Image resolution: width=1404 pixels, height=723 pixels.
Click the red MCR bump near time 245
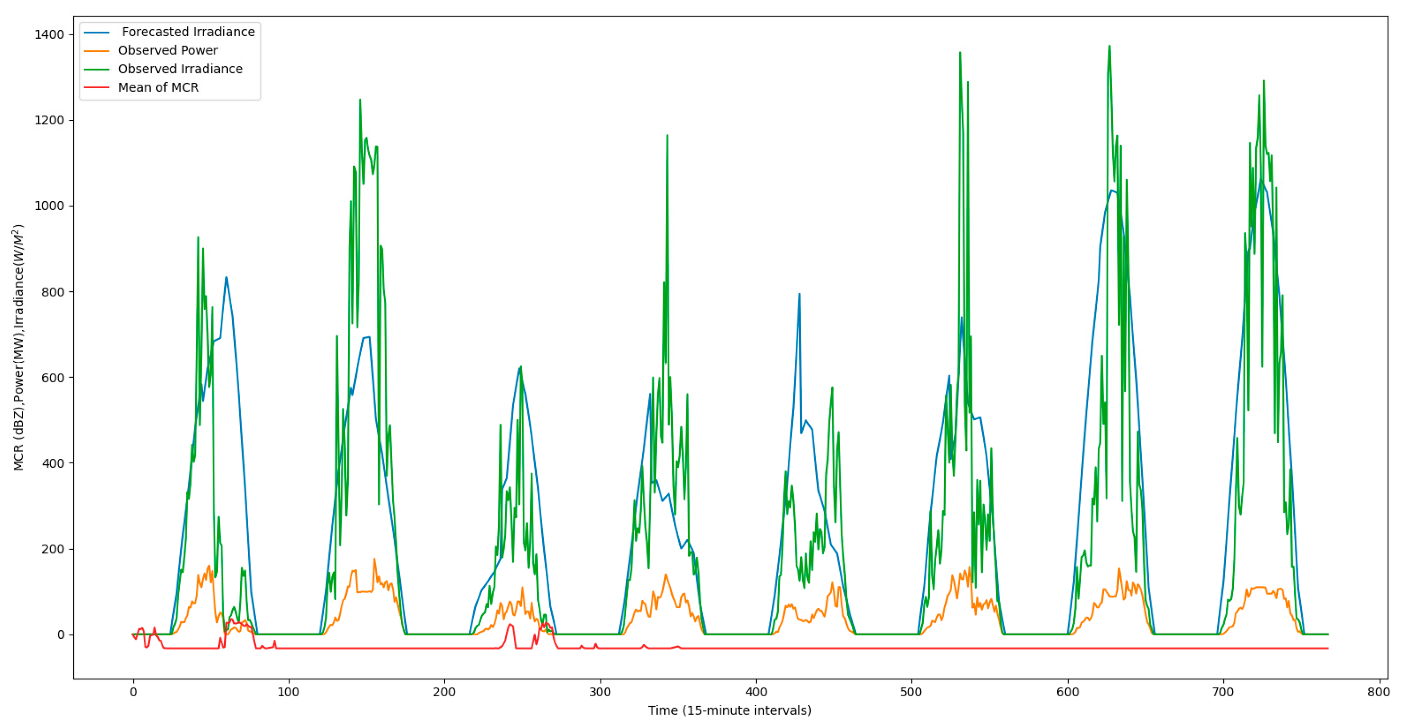pos(510,625)
